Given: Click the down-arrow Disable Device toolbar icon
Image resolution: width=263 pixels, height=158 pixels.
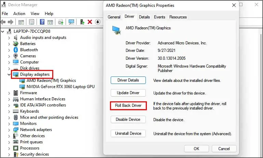Looking at the screenshot, I should click(x=98, y=22).
